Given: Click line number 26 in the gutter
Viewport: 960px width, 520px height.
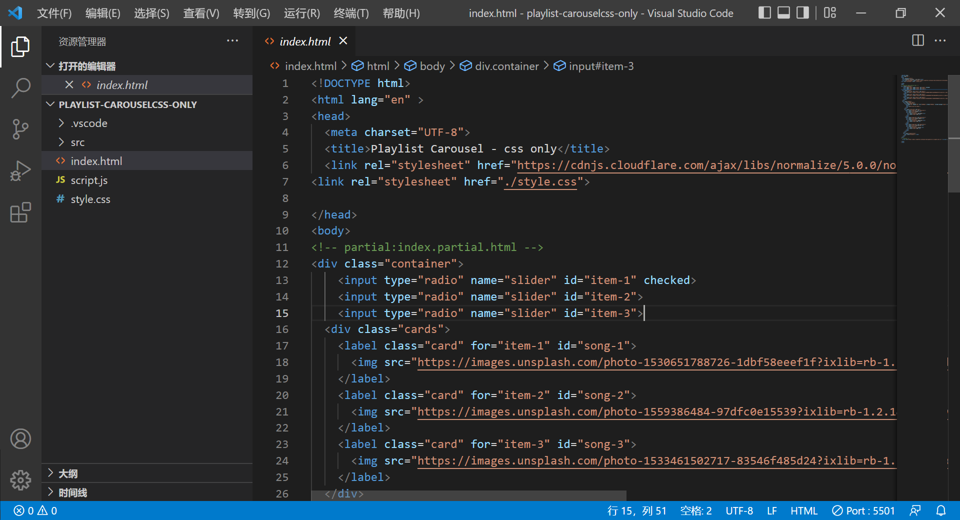Looking at the screenshot, I should click(282, 494).
